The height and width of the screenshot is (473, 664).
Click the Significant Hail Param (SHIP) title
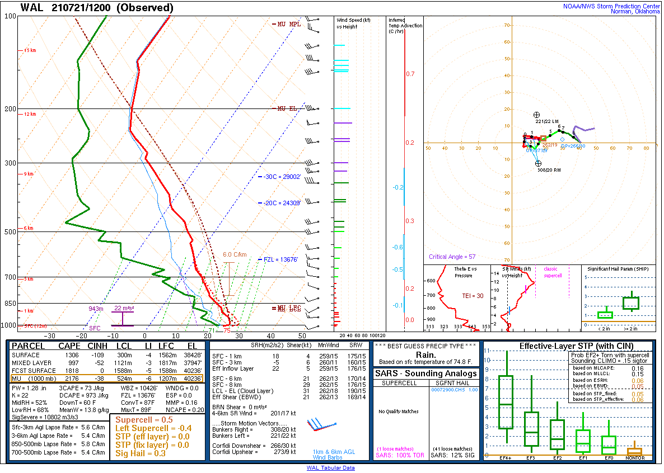(618, 269)
